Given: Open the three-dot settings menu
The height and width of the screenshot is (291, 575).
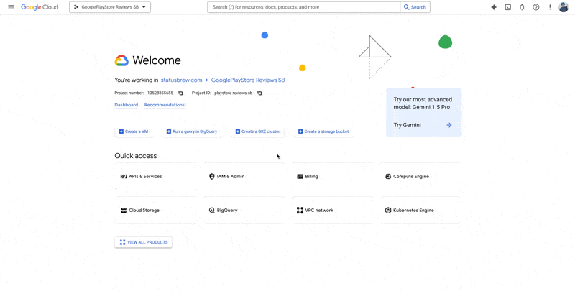Looking at the screenshot, I should click(550, 7).
